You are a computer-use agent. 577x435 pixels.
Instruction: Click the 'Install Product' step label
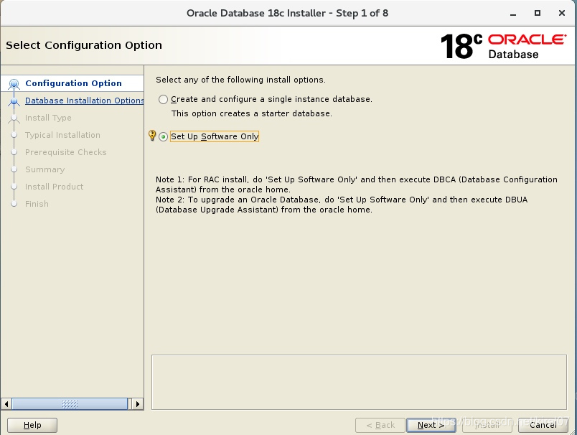click(x=54, y=187)
